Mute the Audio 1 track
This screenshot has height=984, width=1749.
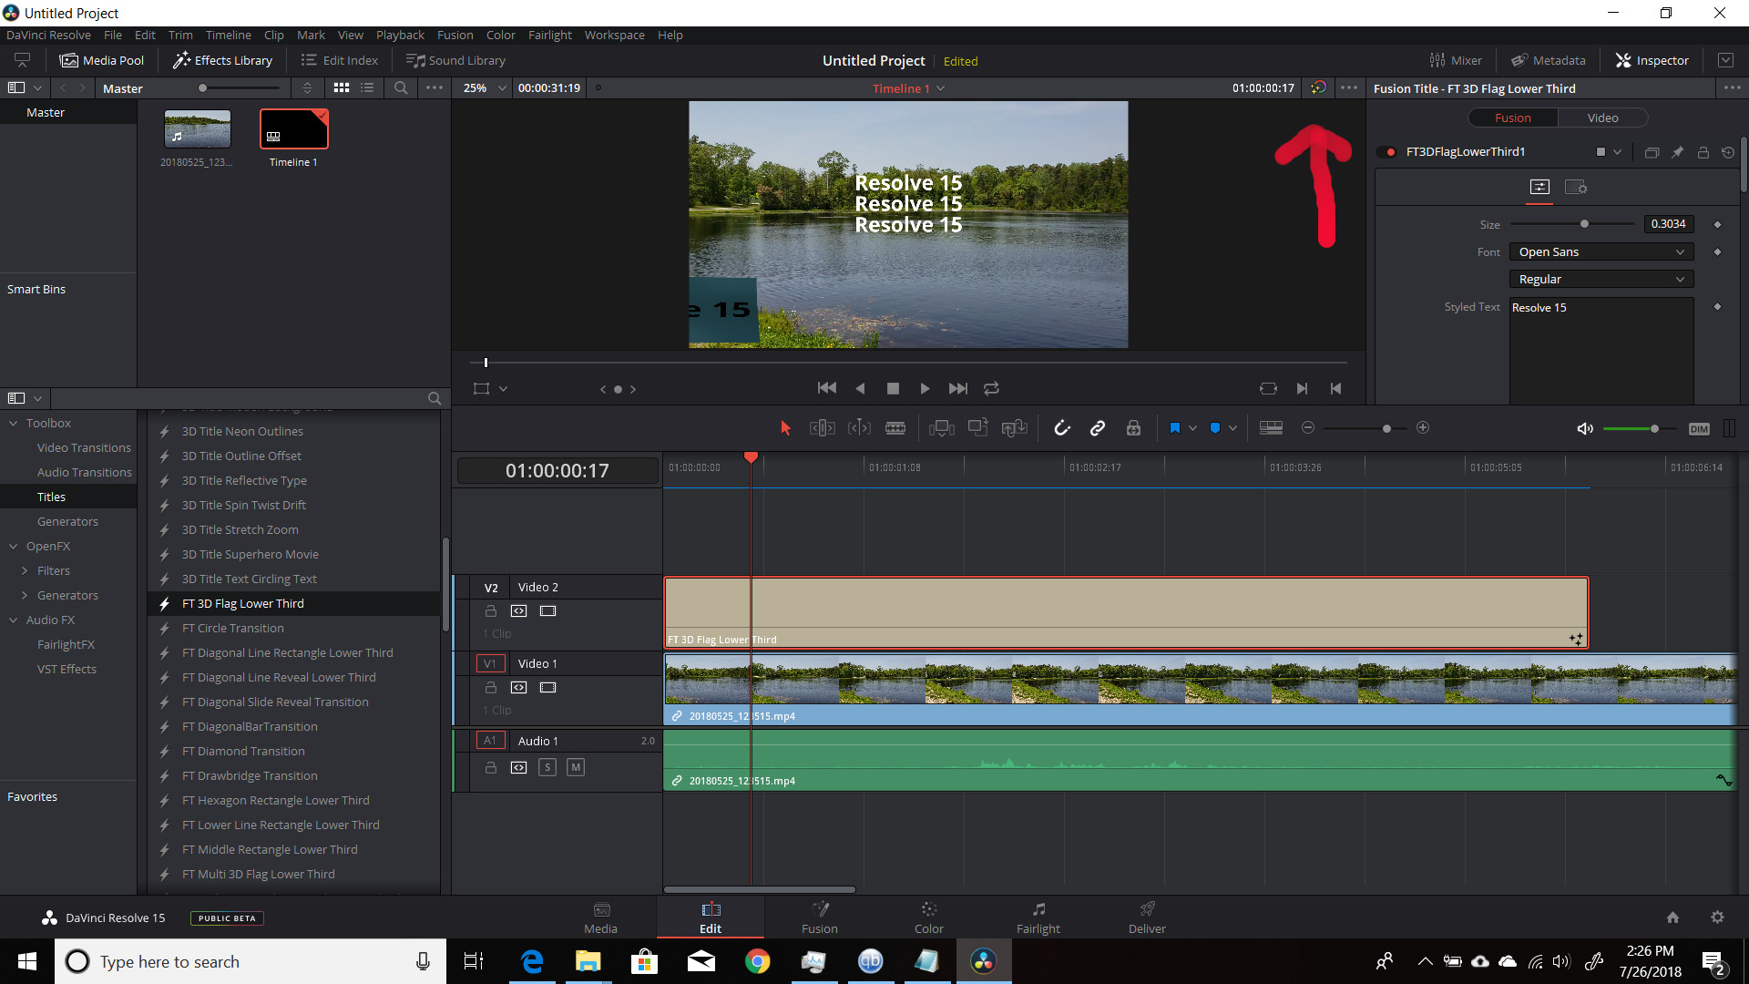point(576,767)
